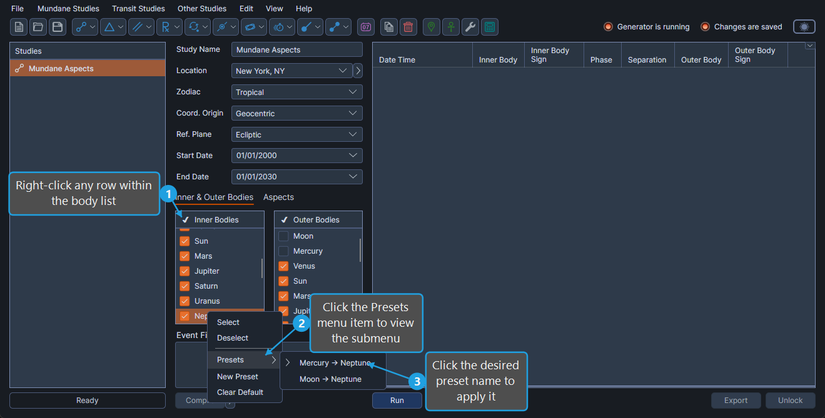Toggle the Inner Bodies Sun checkbox

[x=185, y=241]
